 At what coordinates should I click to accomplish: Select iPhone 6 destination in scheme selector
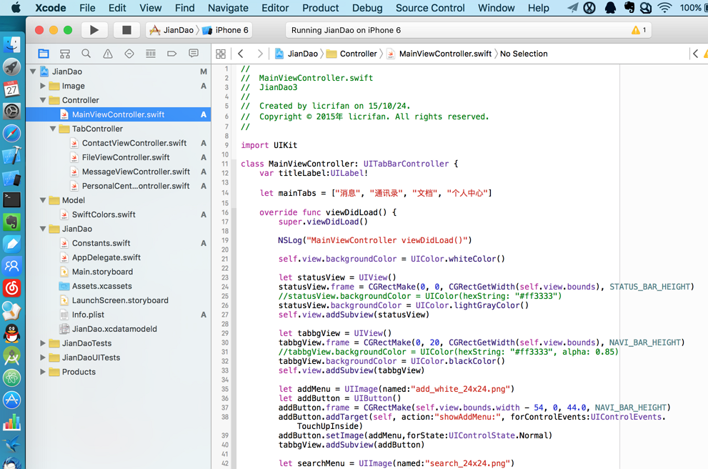tap(226, 30)
